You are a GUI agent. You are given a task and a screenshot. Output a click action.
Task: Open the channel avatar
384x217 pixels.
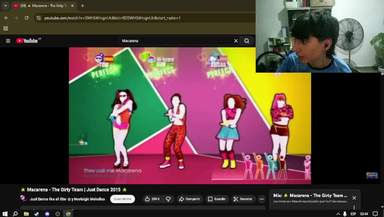coord(23,198)
